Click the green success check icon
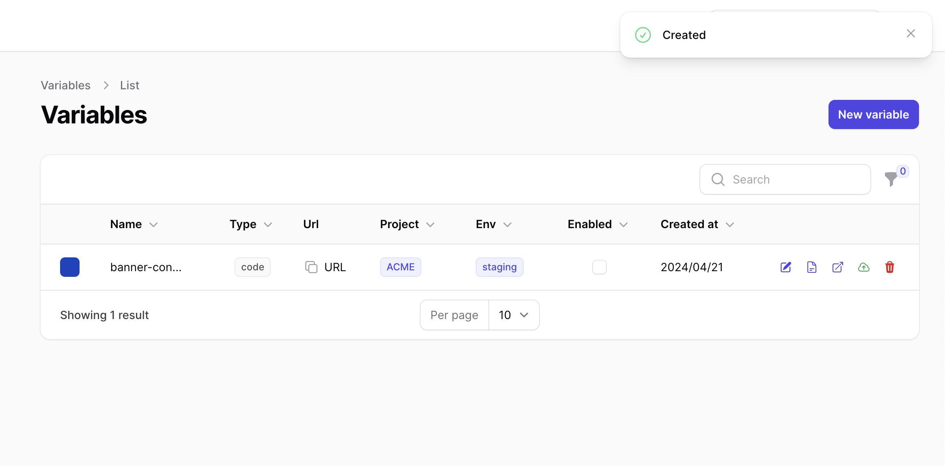 [643, 35]
